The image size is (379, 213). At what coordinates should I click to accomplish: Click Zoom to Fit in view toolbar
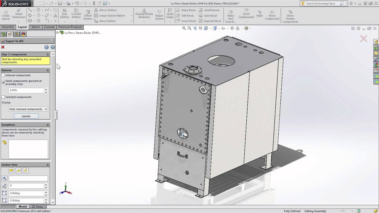(x=184, y=28)
